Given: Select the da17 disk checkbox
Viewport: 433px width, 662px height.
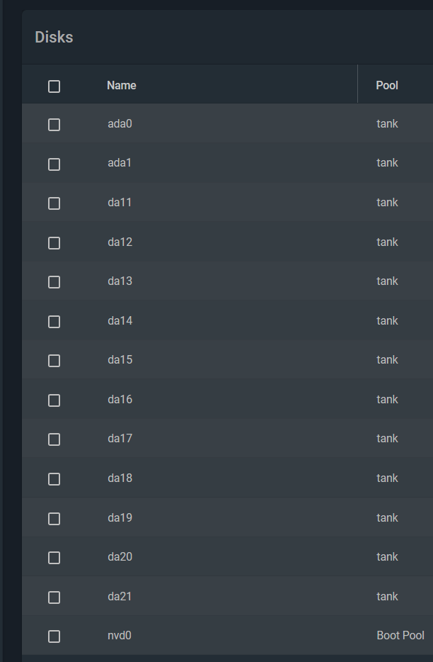Looking at the screenshot, I should (54, 439).
